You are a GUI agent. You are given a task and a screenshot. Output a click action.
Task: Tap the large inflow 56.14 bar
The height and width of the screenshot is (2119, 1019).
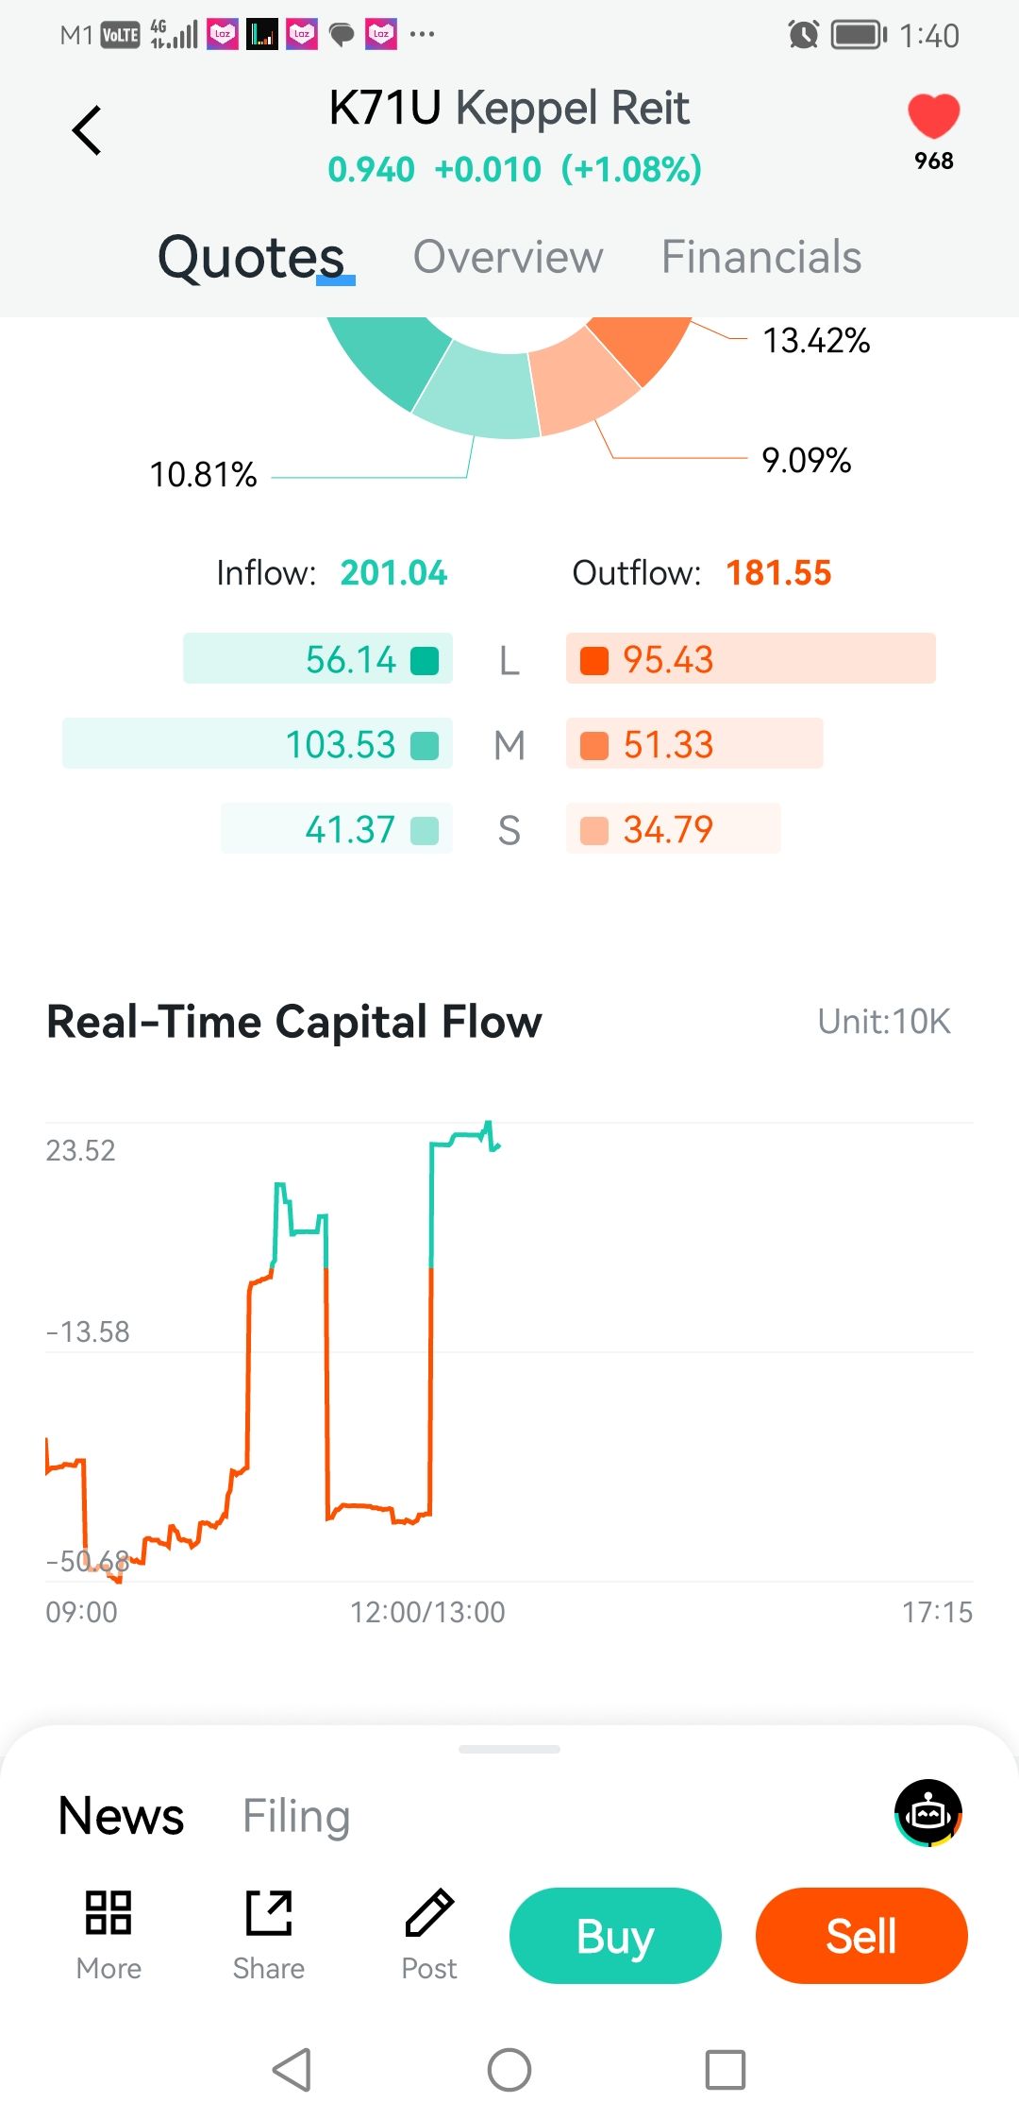point(318,659)
